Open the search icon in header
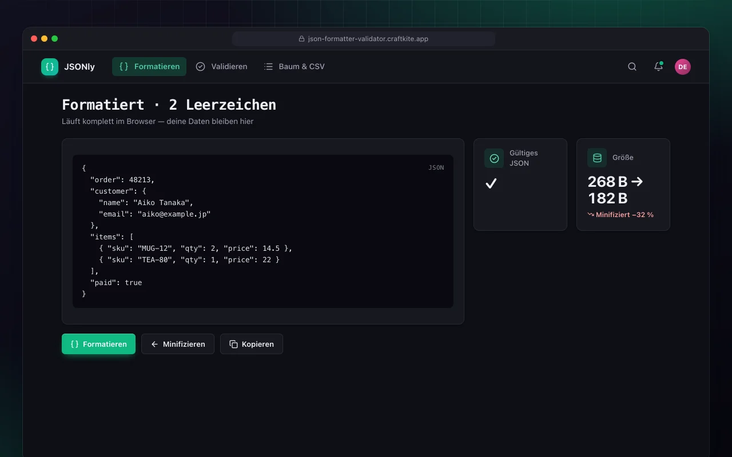Image resolution: width=732 pixels, height=457 pixels. (x=632, y=67)
